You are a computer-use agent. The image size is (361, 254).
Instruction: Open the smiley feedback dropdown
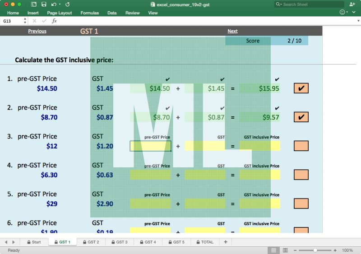pyautogui.click(x=344, y=12)
